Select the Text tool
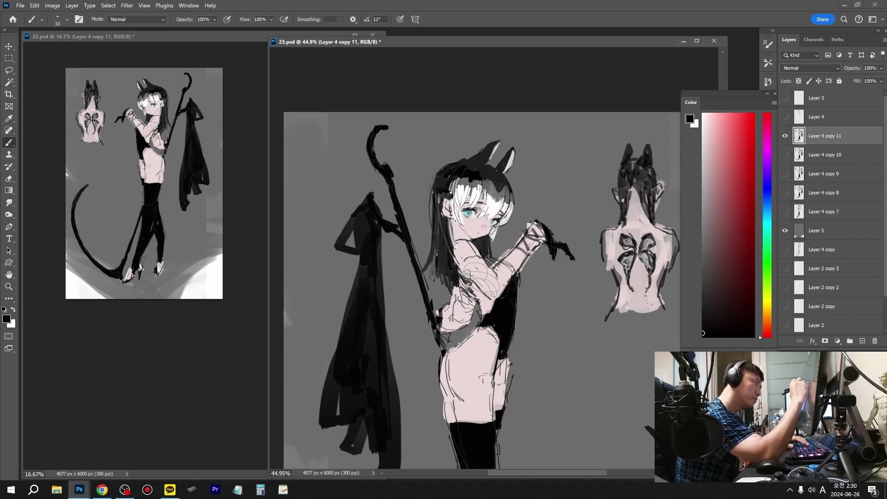The height and width of the screenshot is (499, 887). pos(9,238)
